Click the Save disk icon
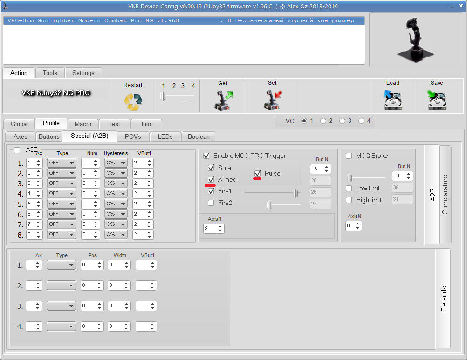The height and width of the screenshot is (360, 467). (437, 100)
